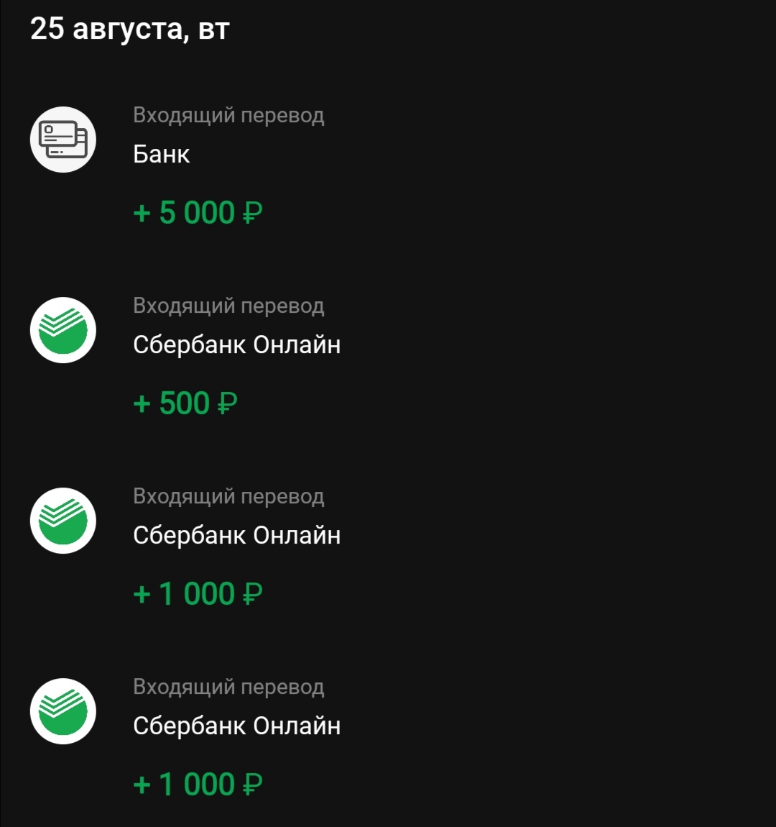Tap the Sberbank logo of the first 1 000 ₽ transfer
This screenshot has height=827, width=776.
coord(63,521)
